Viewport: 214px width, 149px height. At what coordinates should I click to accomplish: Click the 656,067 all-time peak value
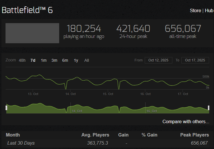183,28
